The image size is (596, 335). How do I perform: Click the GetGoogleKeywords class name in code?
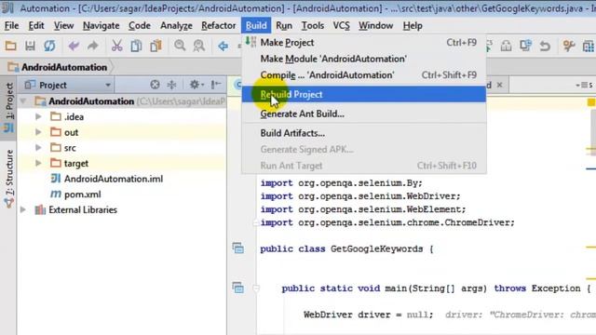click(376, 249)
